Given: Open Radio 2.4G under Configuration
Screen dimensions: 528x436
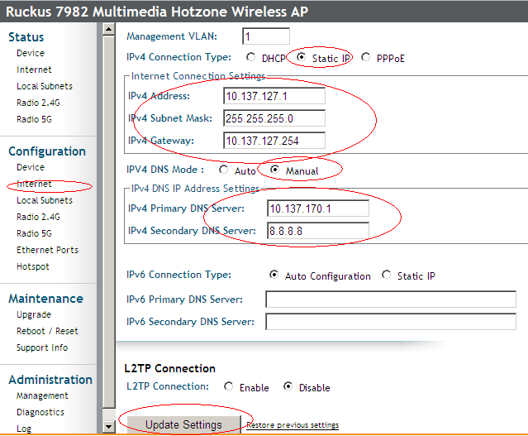Looking at the screenshot, I should click(38, 217).
